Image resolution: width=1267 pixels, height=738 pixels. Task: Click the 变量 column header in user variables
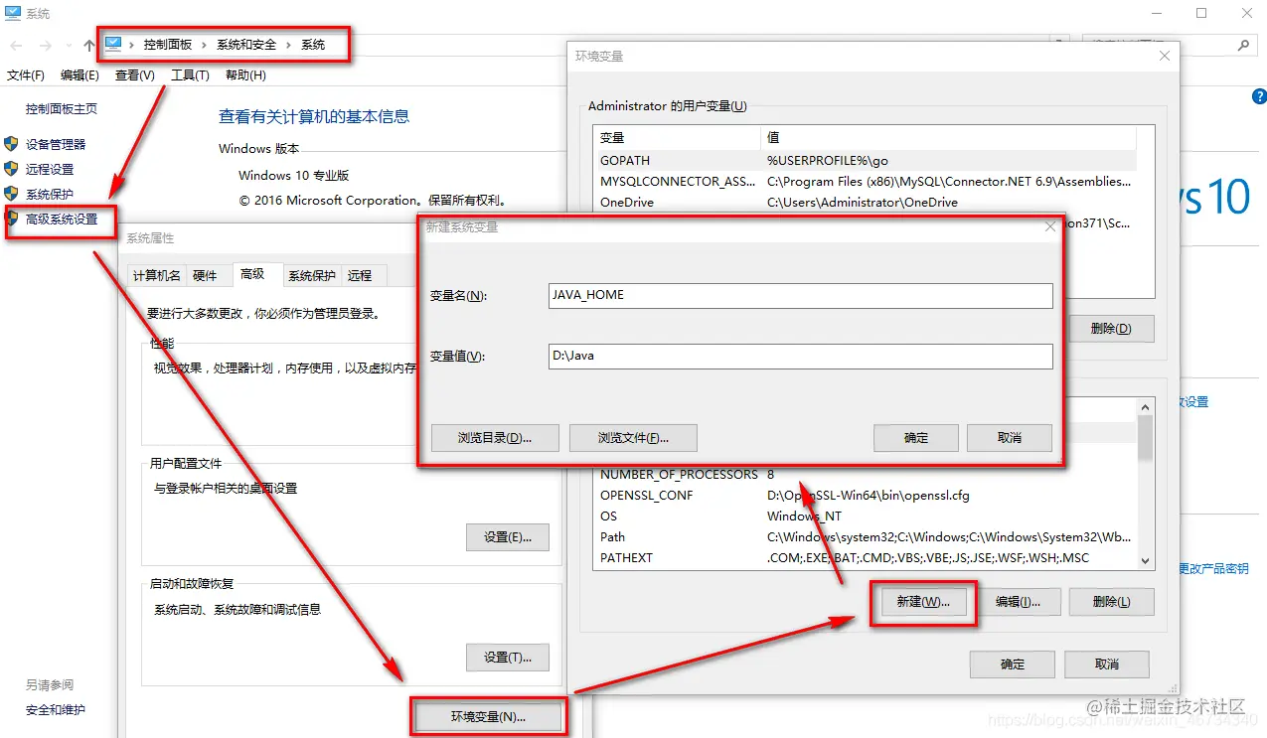(677, 137)
